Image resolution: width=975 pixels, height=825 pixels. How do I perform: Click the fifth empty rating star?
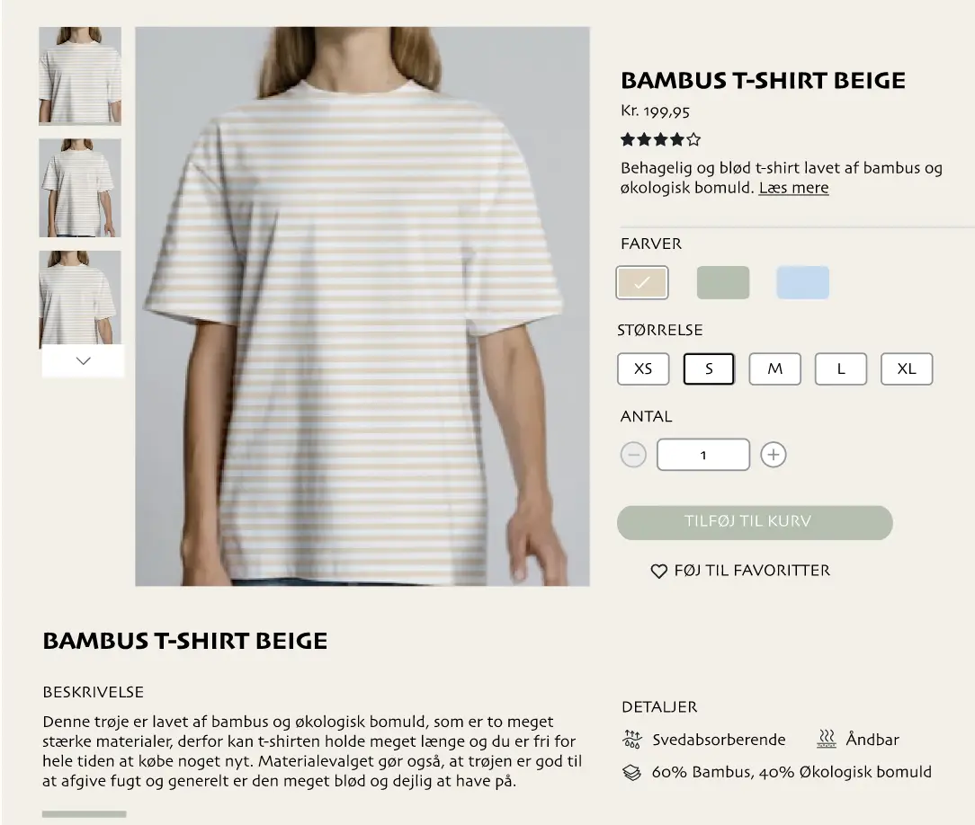pyautogui.click(x=692, y=139)
